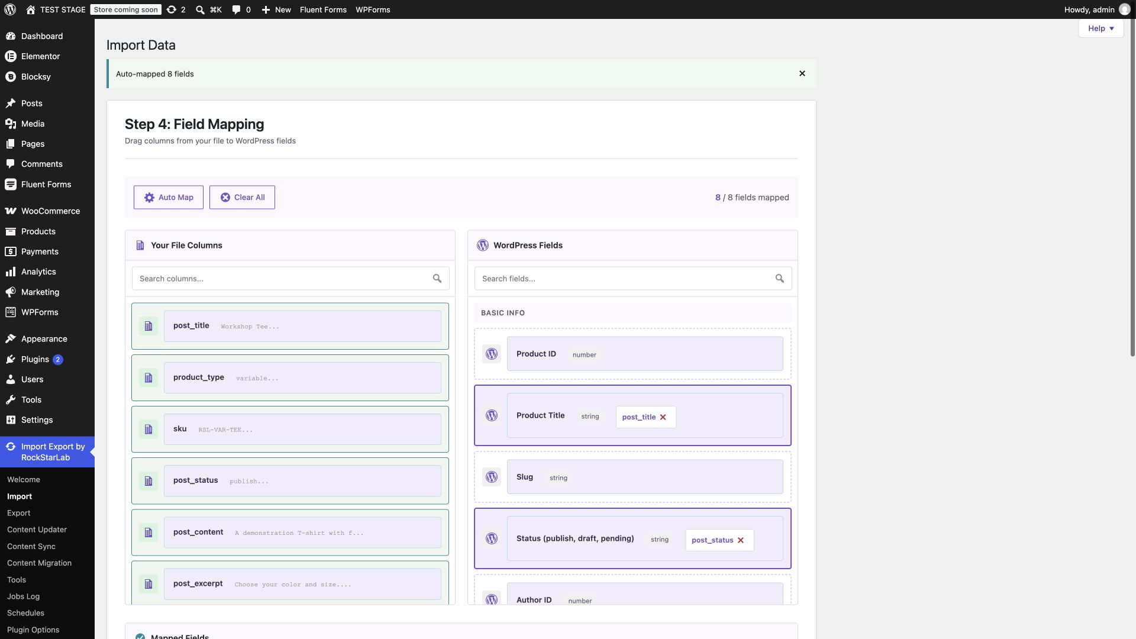Expand the Help dropdown tab

pos(1100,28)
